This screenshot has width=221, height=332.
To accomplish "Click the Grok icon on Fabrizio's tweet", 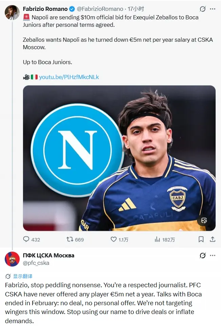I will point(203,9).
